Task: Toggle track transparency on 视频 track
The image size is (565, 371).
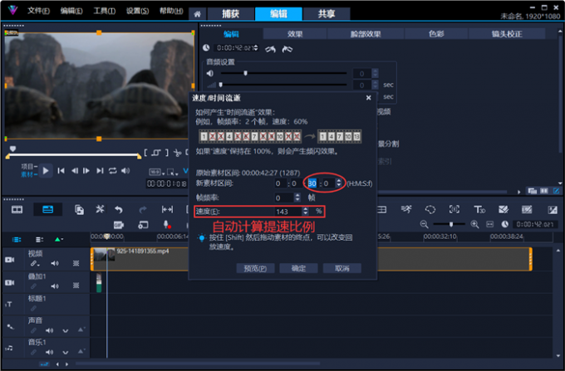Action: pyautogui.click(x=76, y=263)
